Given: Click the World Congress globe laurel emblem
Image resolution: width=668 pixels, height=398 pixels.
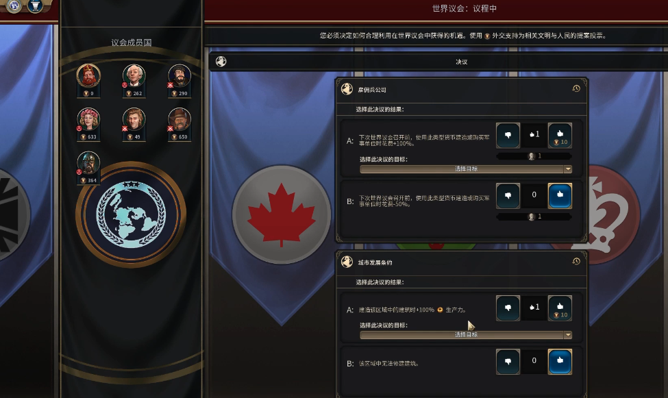Looking at the screenshot, I should point(131,214).
